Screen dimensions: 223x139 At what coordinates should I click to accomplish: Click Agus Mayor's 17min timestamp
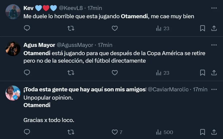pos(105,45)
